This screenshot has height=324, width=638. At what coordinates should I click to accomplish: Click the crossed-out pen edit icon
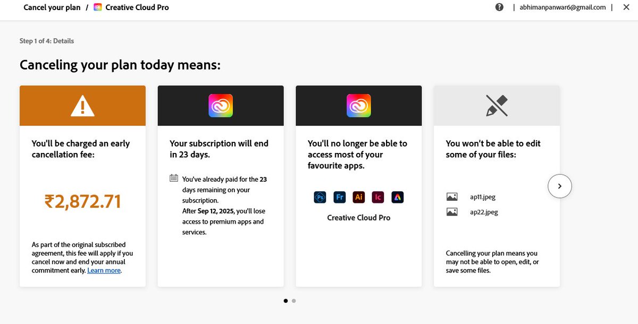(x=497, y=106)
